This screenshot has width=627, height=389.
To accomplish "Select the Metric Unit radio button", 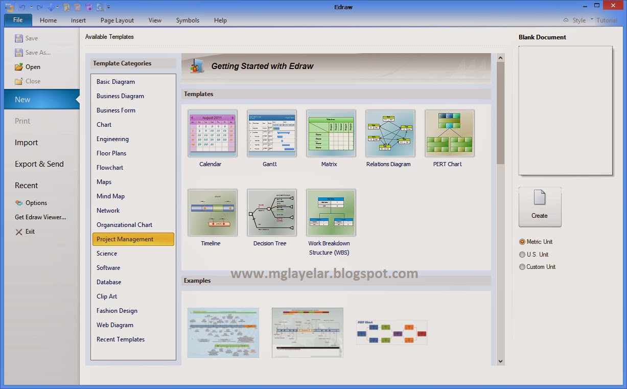I will (x=522, y=242).
